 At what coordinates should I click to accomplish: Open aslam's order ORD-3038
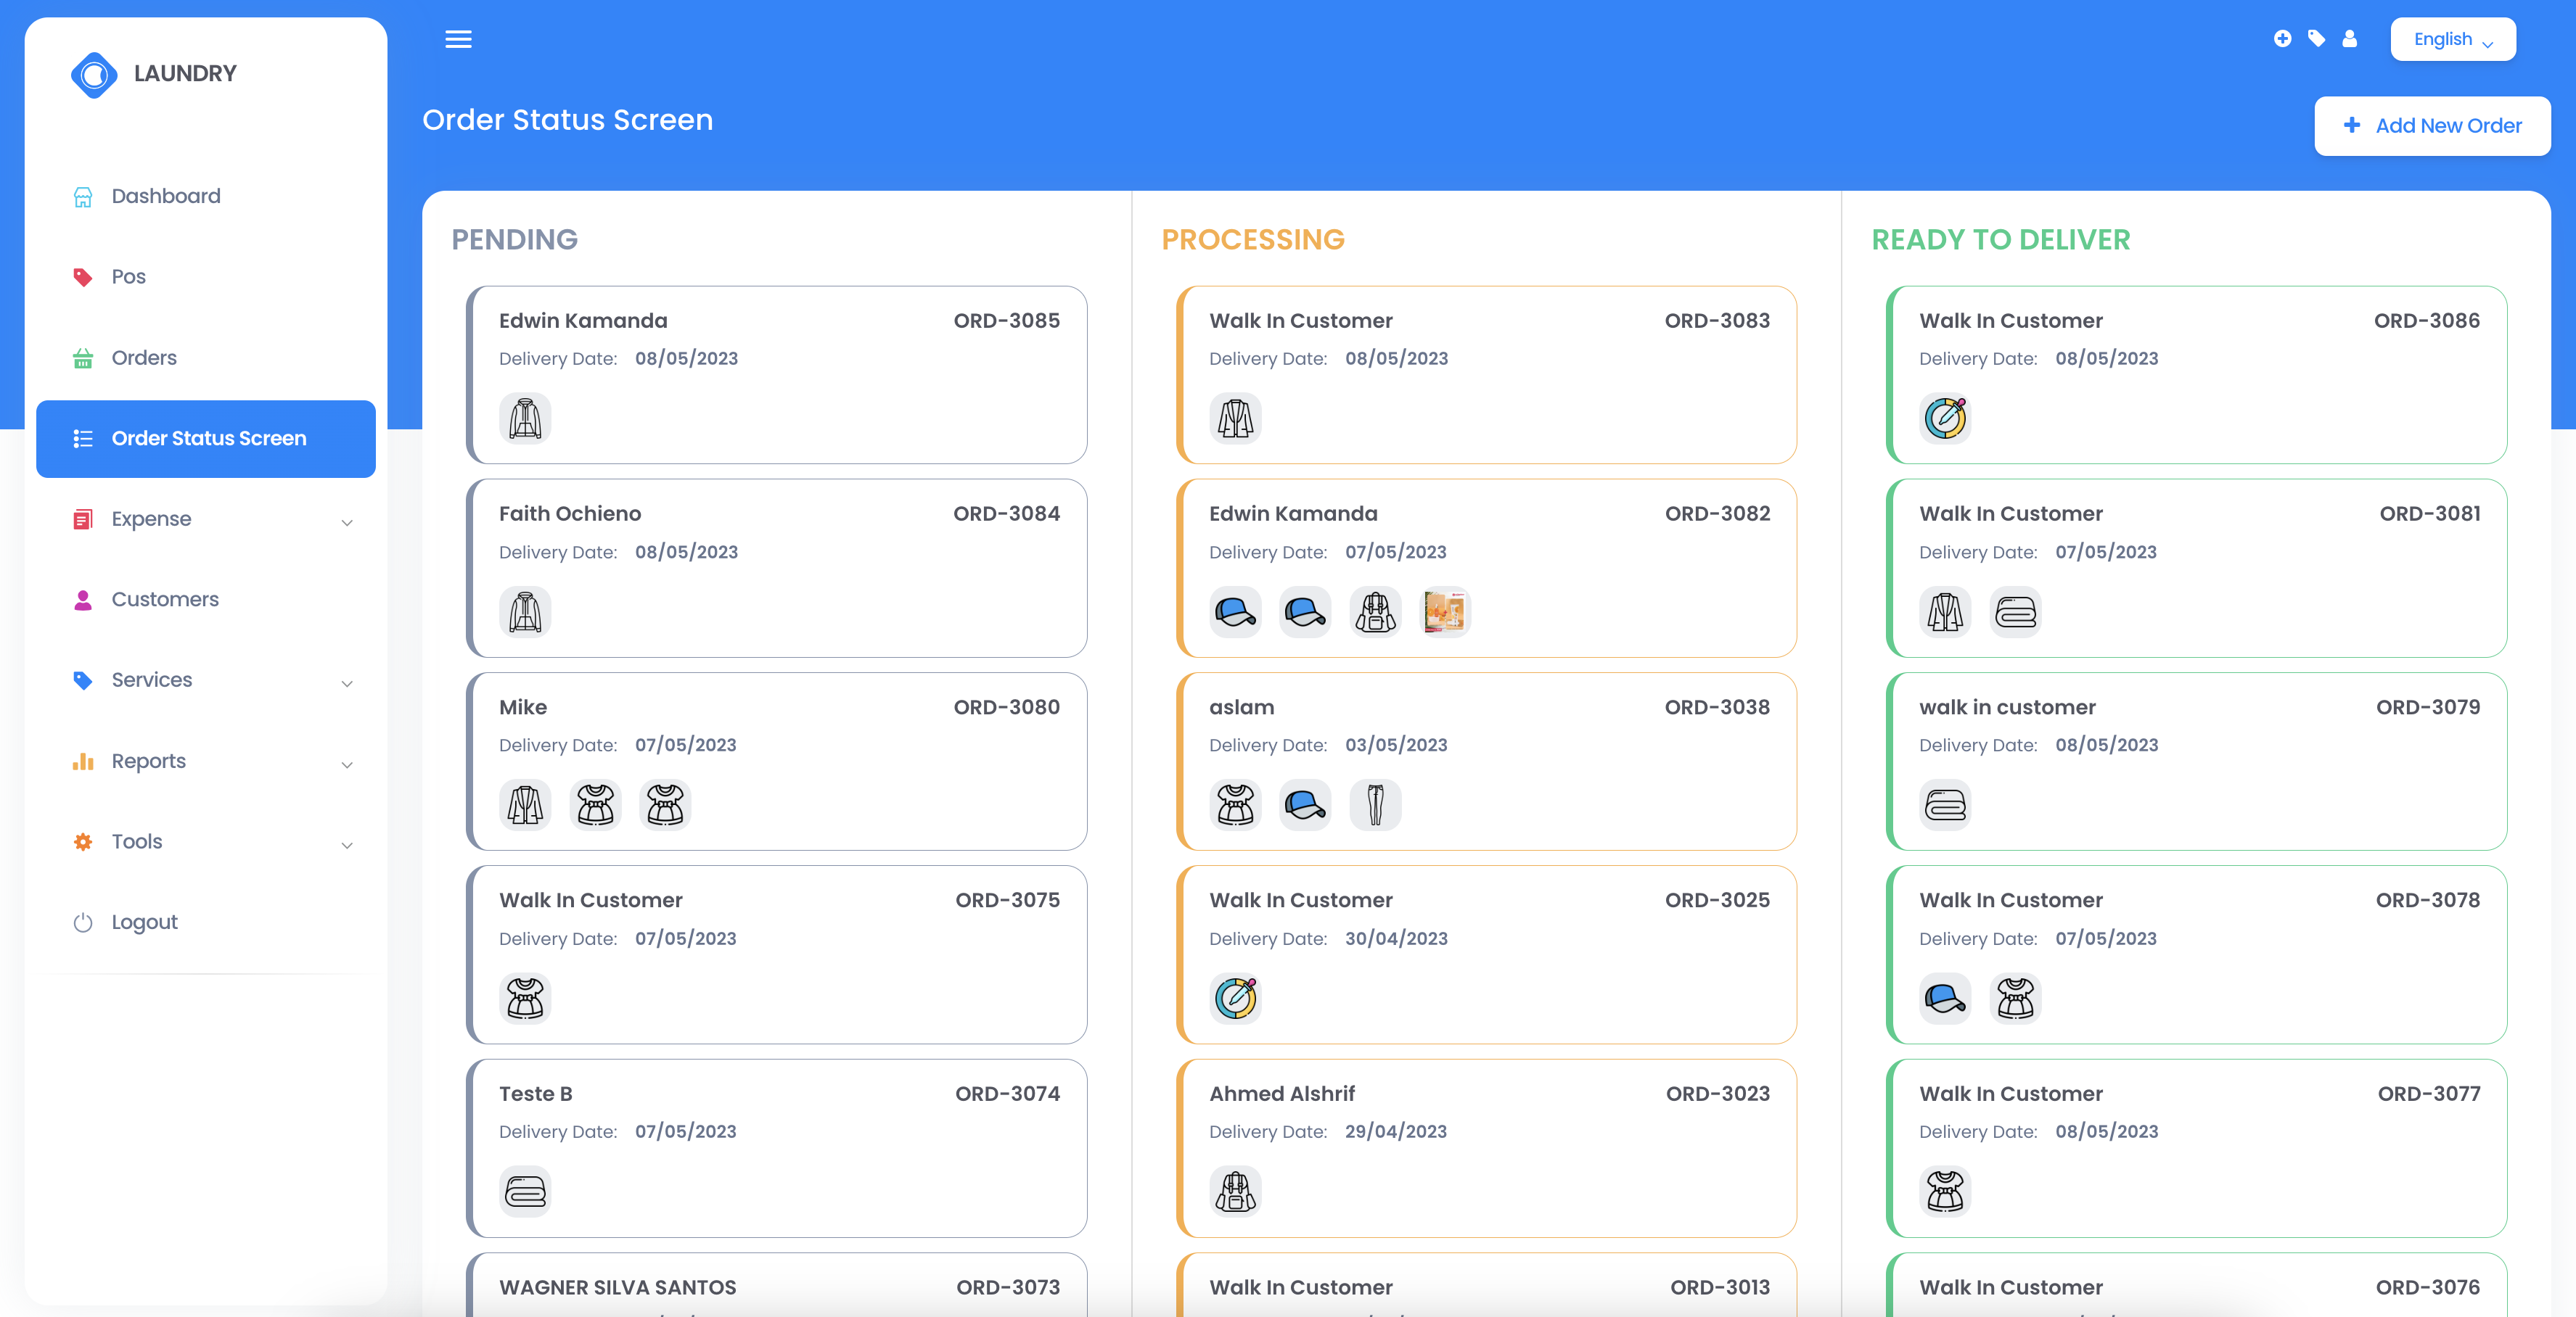pyautogui.click(x=1487, y=761)
